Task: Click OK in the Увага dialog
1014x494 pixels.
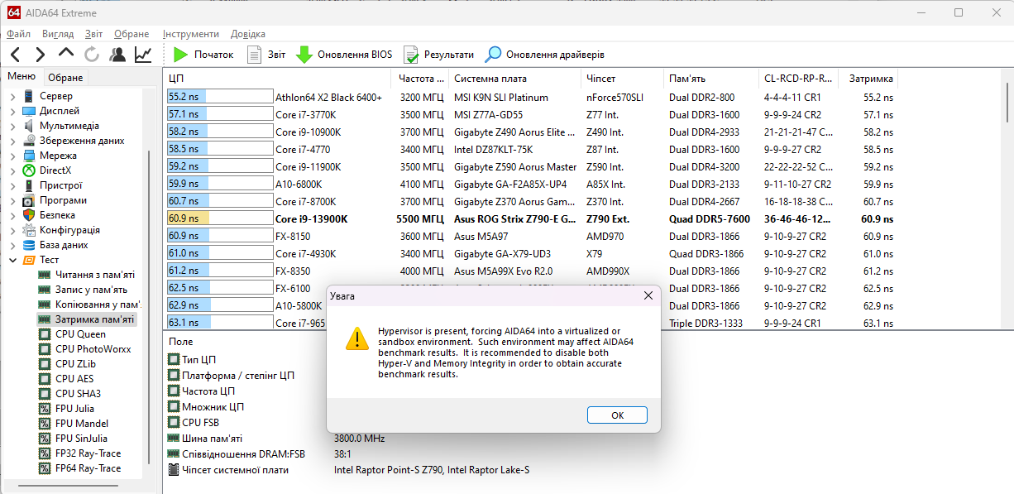Action: [617, 415]
